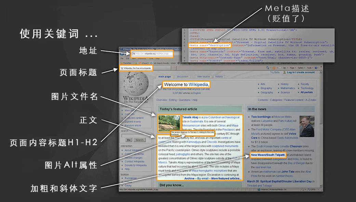356x202 pixels.
Task: Click the 'Log in / create account' link
Action: [x=301, y=72]
